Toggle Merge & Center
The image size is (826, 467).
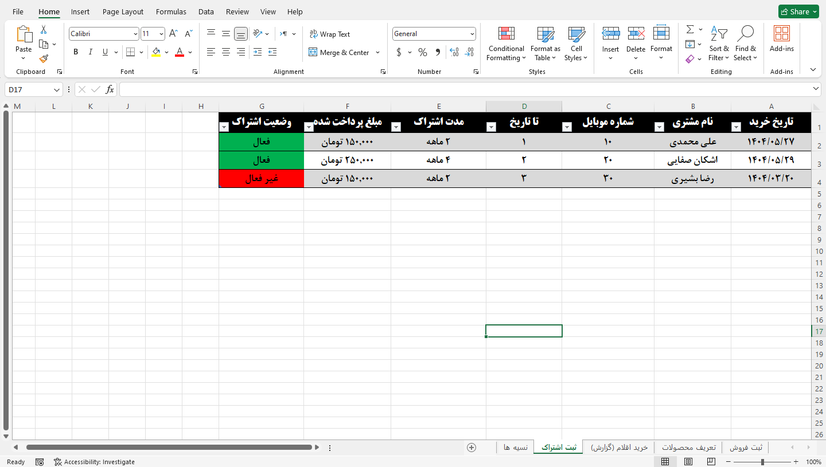point(339,52)
